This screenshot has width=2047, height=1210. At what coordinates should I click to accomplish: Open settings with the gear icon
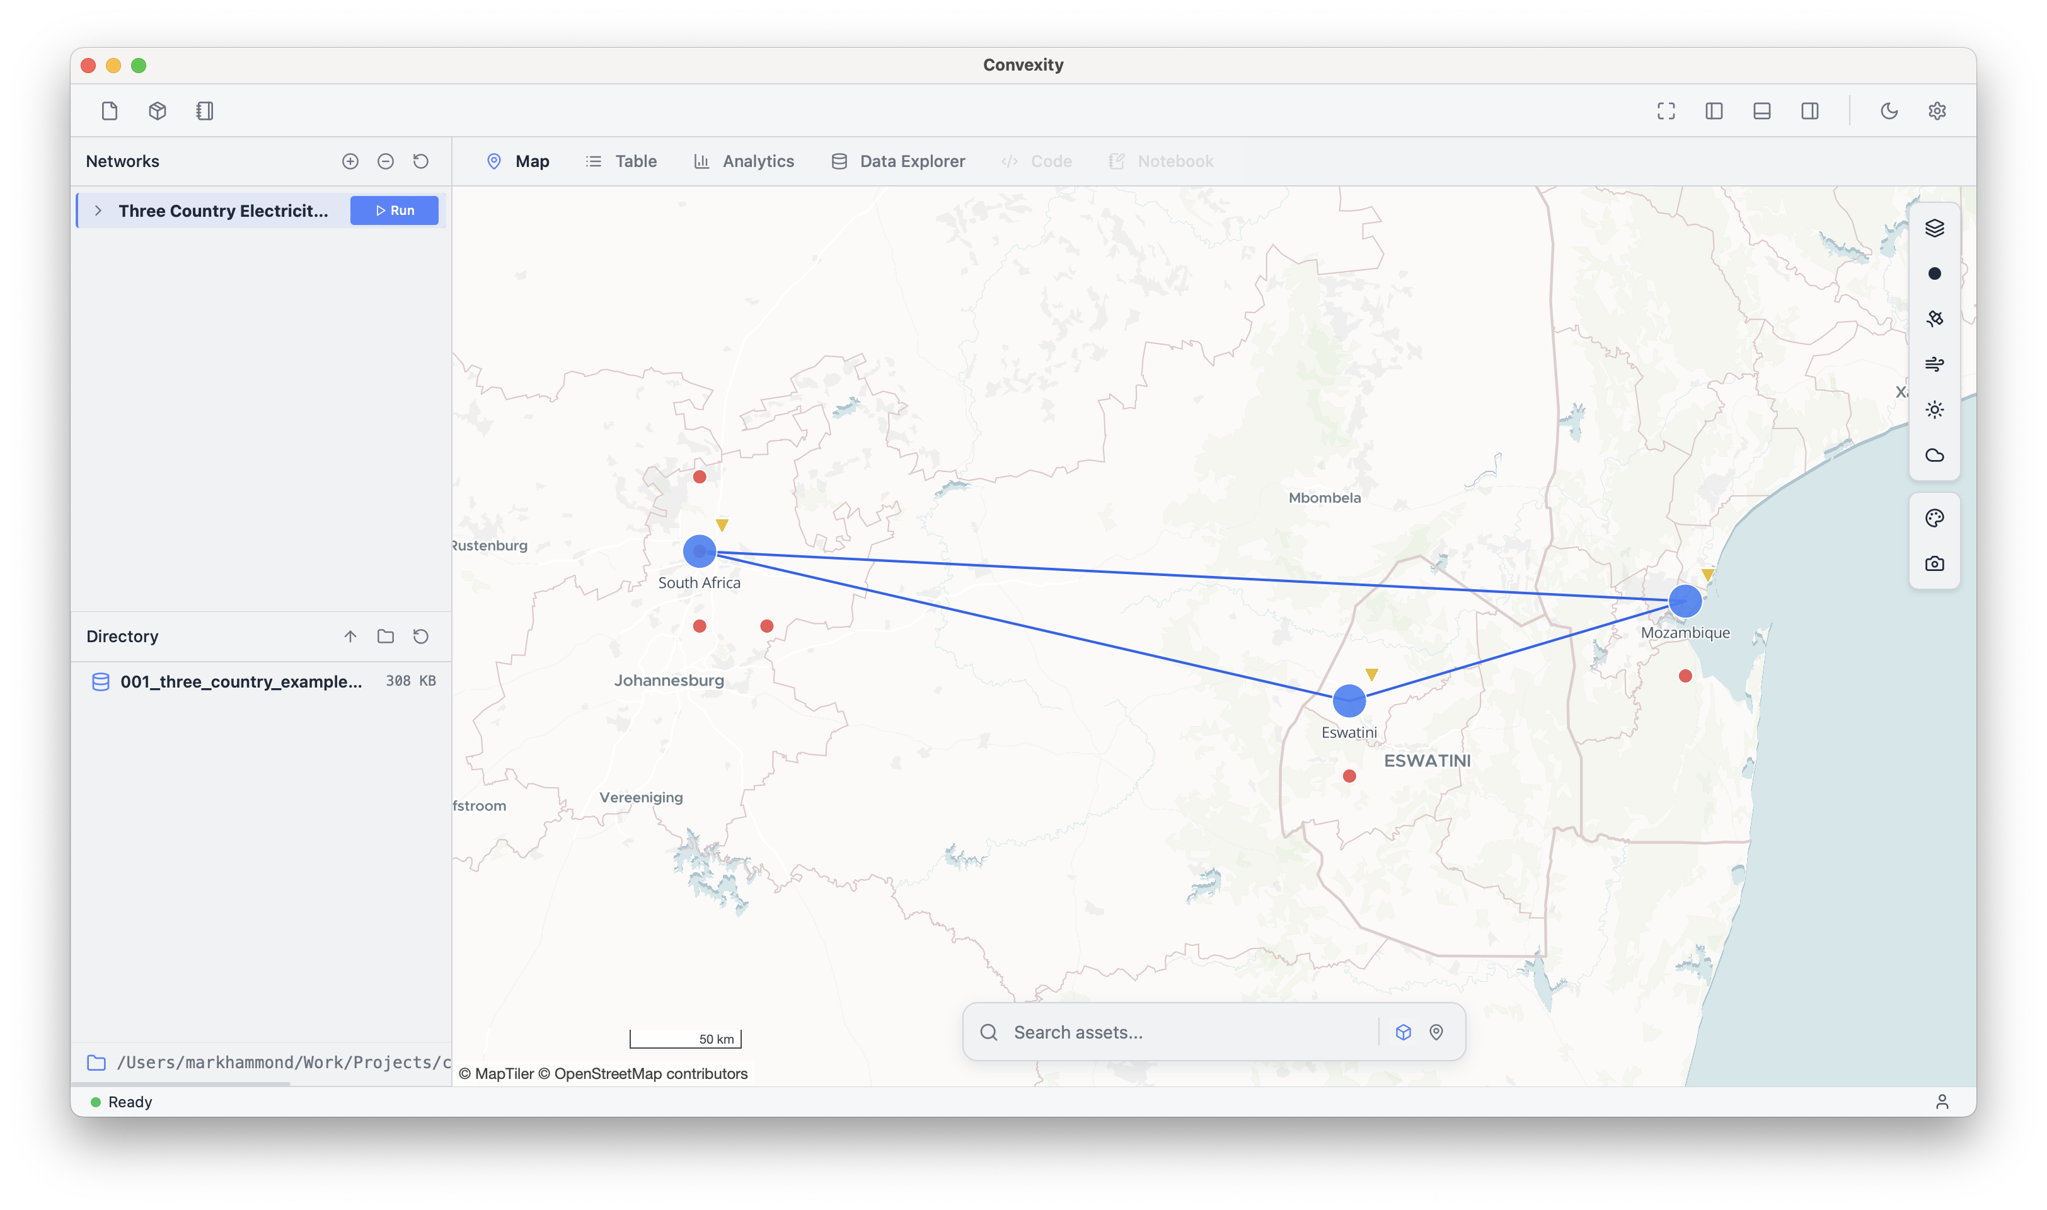click(x=1938, y=111)
